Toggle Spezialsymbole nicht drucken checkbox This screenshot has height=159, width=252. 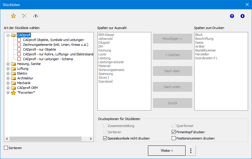(x=105, y=138)
